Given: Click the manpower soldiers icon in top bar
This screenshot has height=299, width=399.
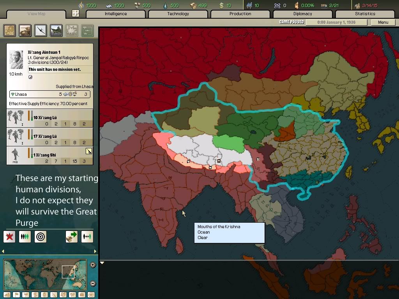Looking at the screenshot, I should 249,5.
